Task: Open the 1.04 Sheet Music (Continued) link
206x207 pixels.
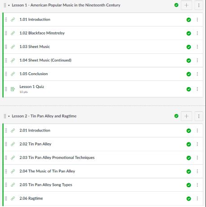Action: (x=45, y=60)
